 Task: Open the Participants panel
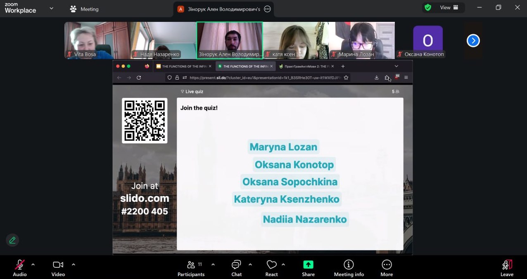point(191,268)
